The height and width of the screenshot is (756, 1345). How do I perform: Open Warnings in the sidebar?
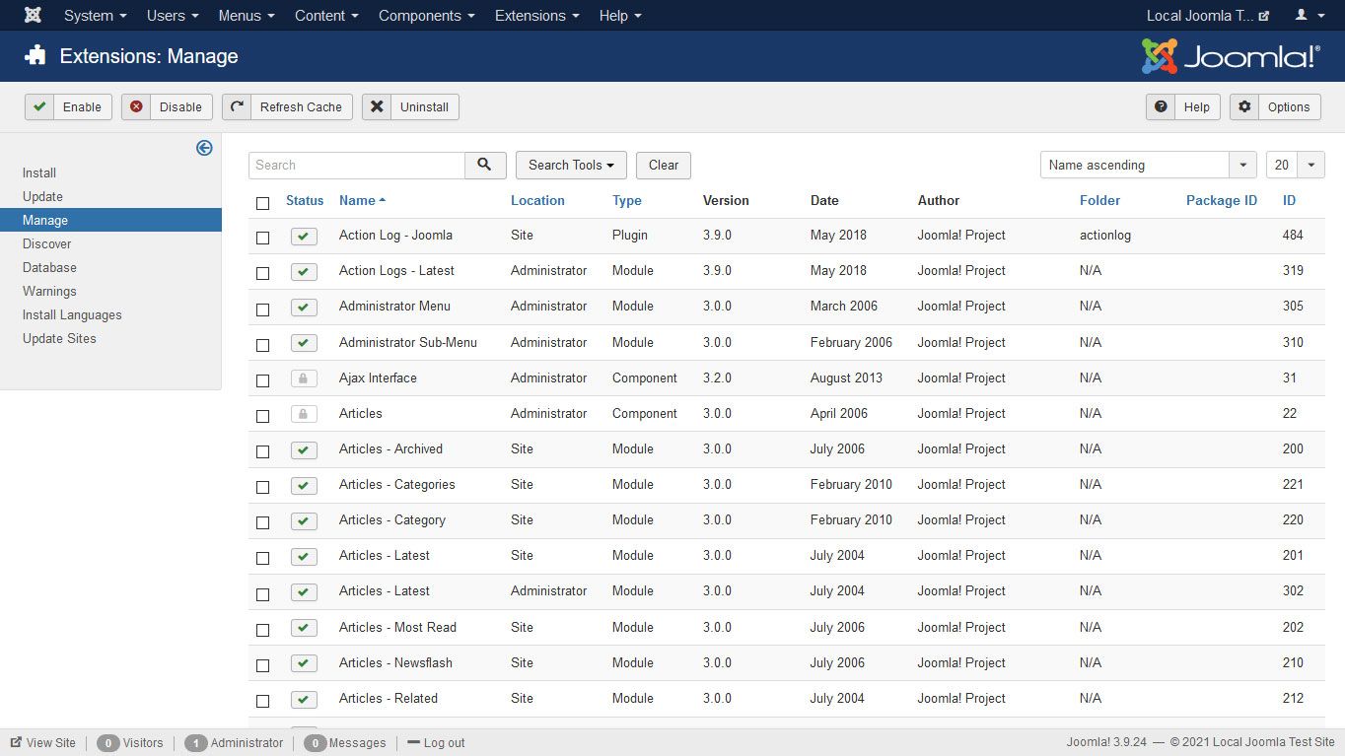(x=49, y=291)
